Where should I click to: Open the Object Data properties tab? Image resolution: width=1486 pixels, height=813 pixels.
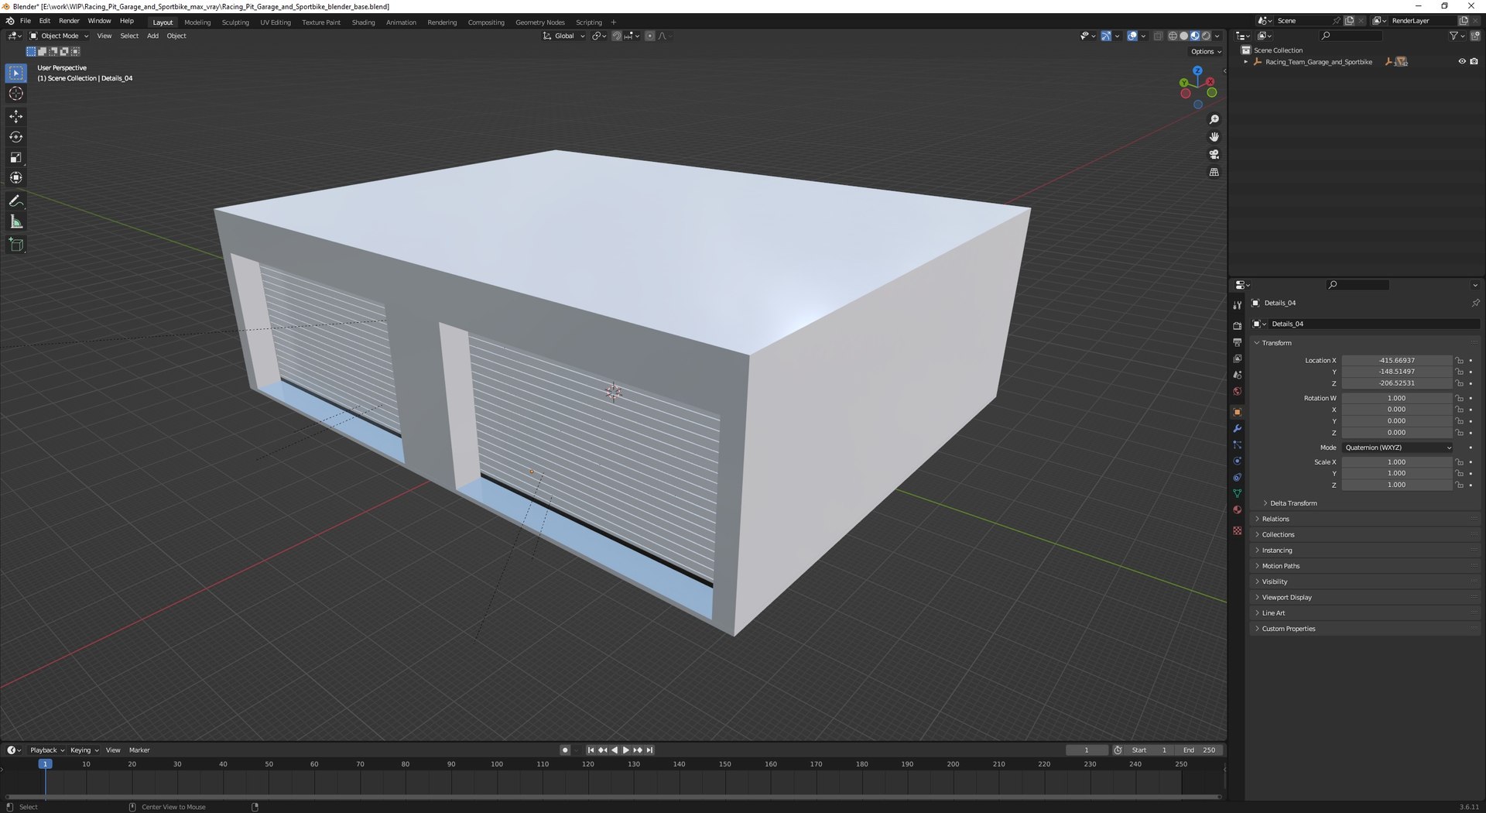coord(1237,493)
